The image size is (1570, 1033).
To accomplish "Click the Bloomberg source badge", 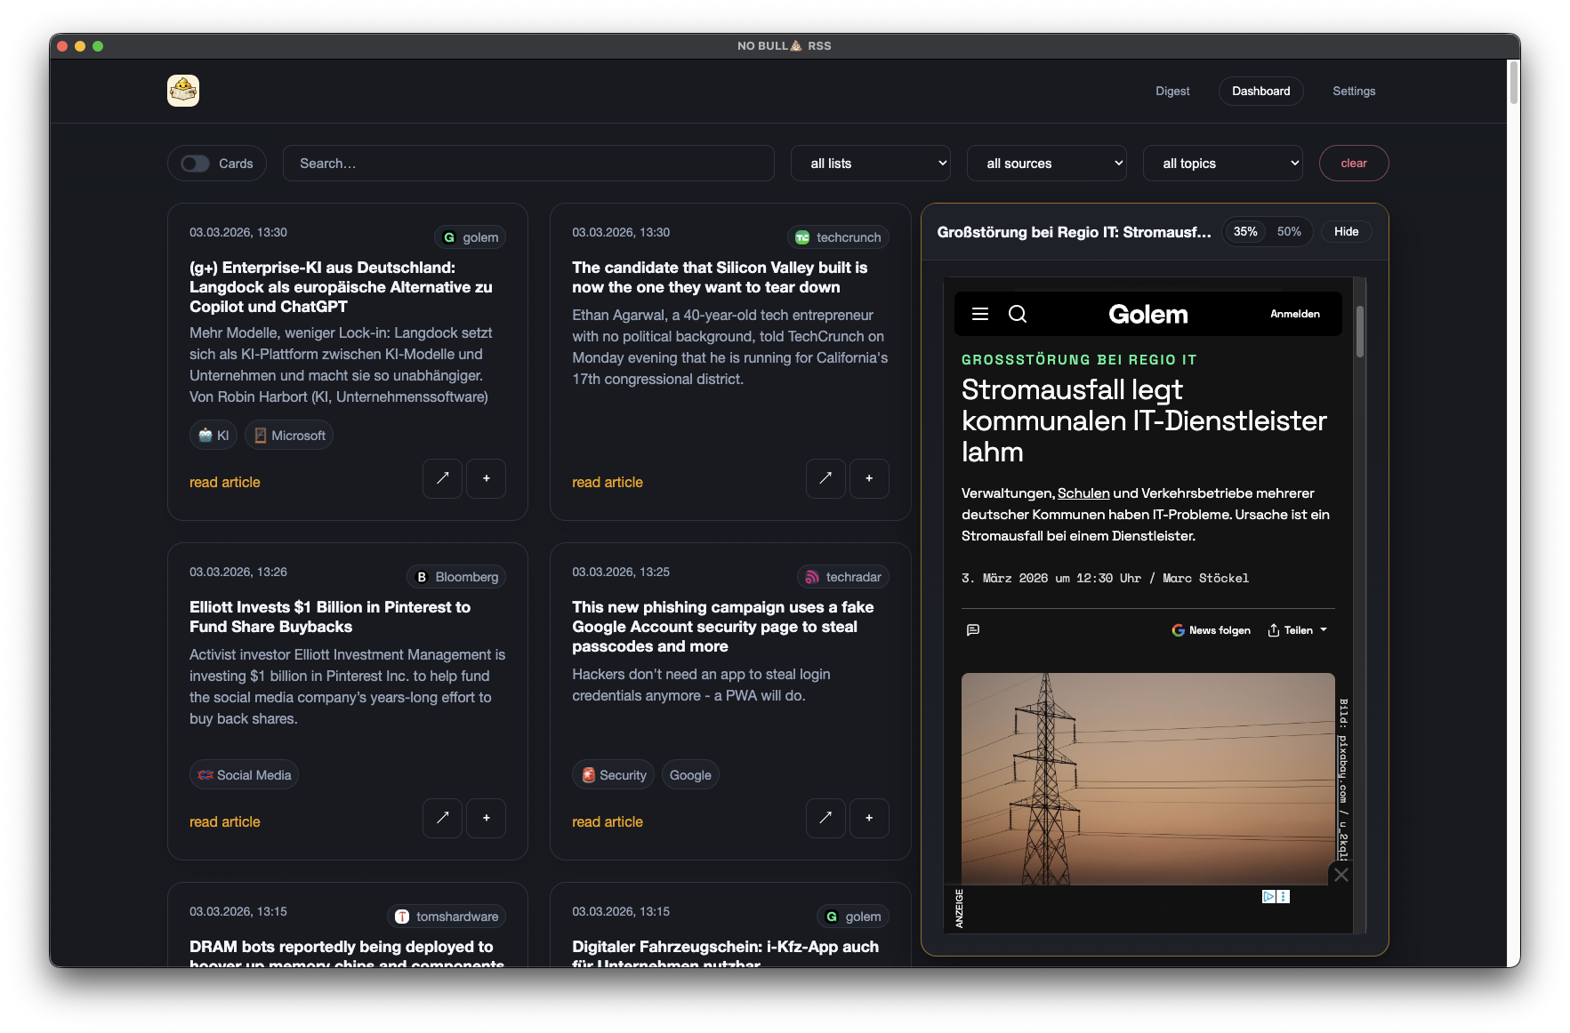I will coord(456,577).
